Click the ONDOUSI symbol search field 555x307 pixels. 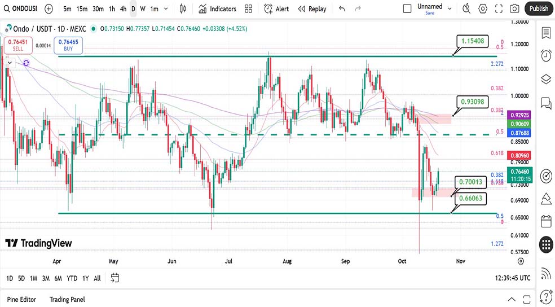[x=22, y=8]
